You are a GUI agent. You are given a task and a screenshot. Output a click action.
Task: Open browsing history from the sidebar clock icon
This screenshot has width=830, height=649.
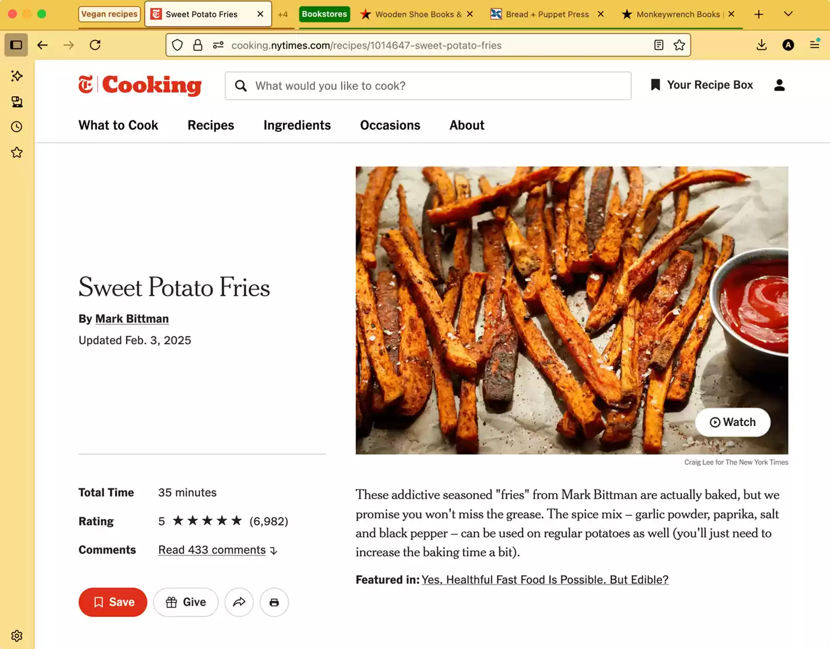(x=16, y=126)
